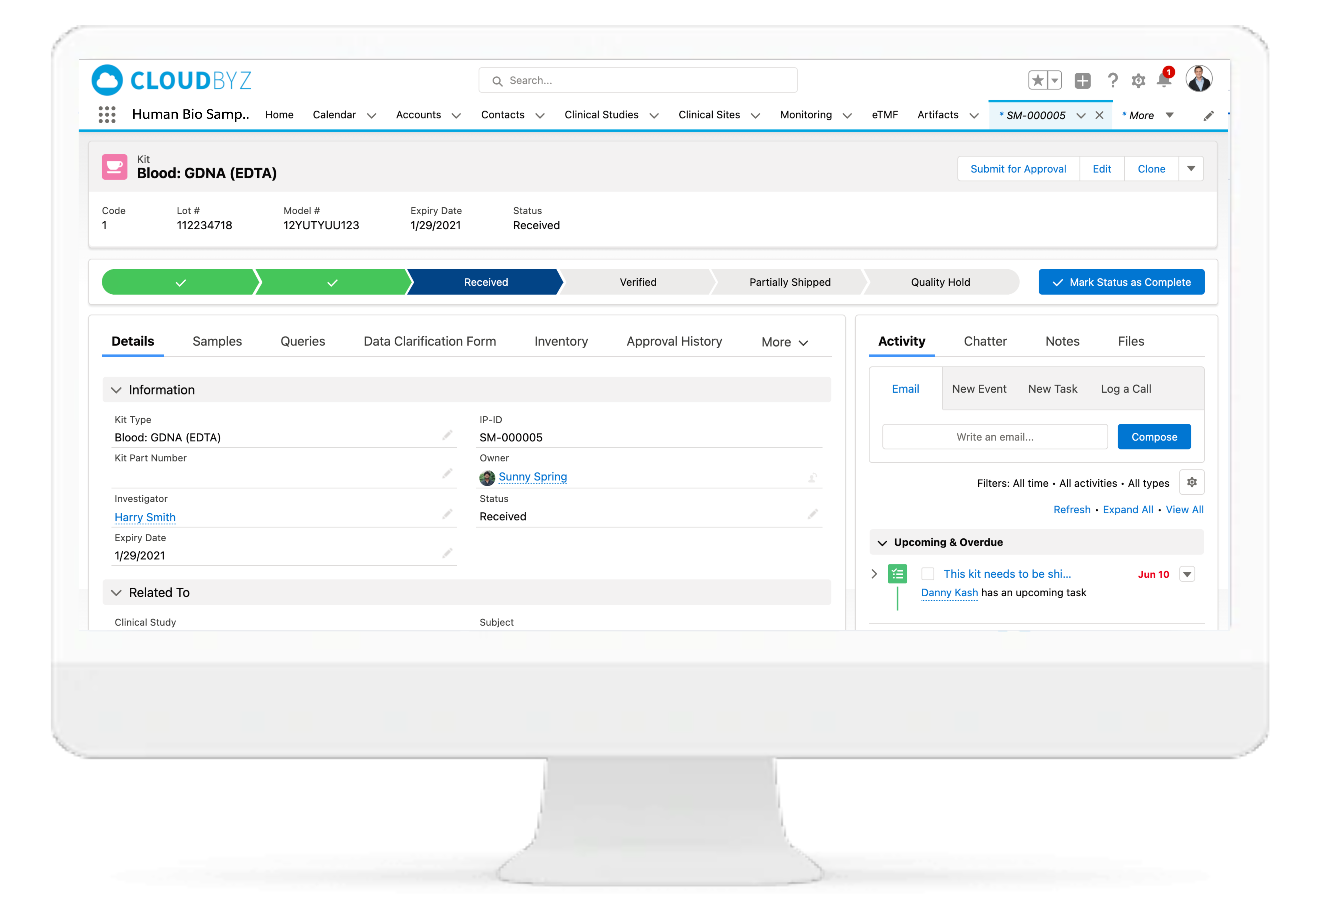Open the activity timeline filter settings gear
The height and width of the screenshot is (914, 1320).
(1191, 483)
